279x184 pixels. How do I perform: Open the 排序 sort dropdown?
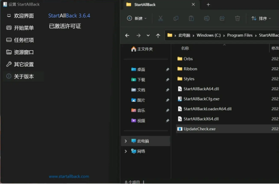(x=261, y=18)
